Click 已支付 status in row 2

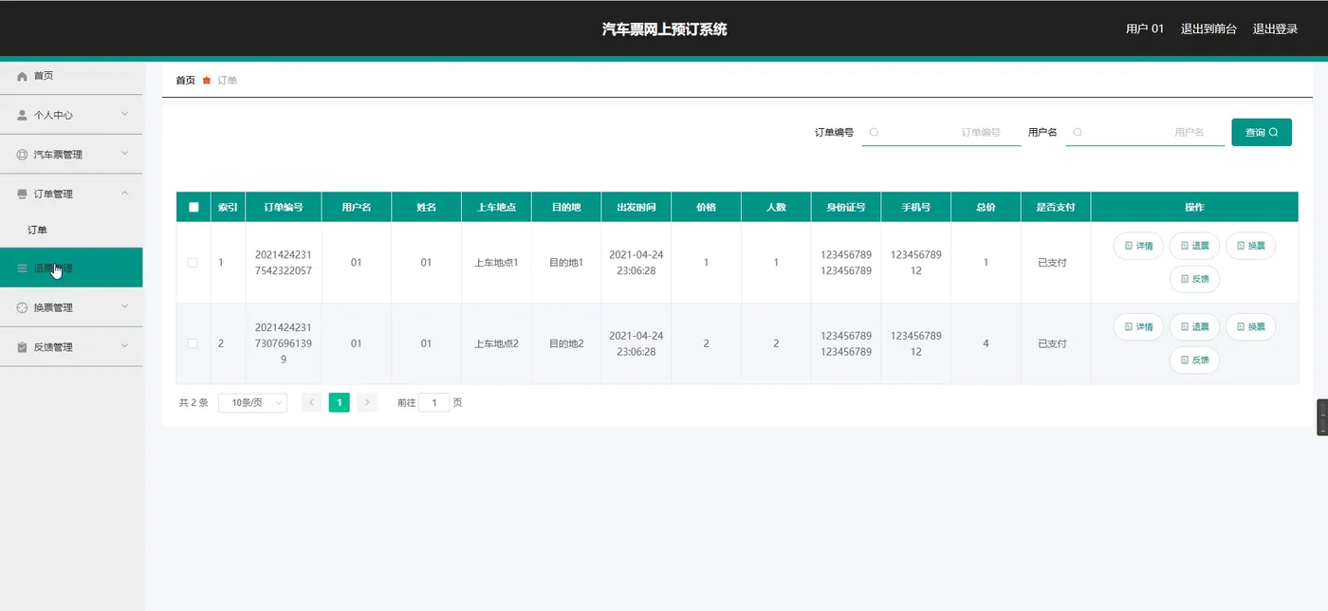[1053, 343]
